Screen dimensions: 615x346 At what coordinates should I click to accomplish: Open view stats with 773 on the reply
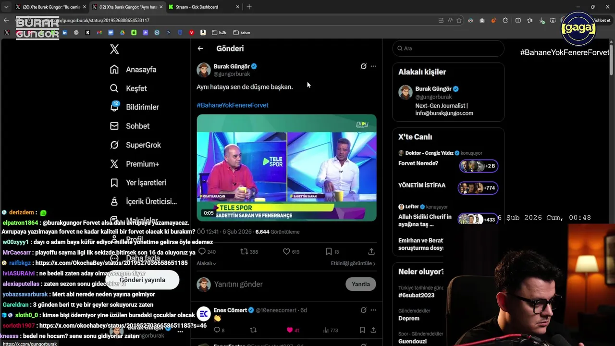pyautogui.click(x=330, y=330)
